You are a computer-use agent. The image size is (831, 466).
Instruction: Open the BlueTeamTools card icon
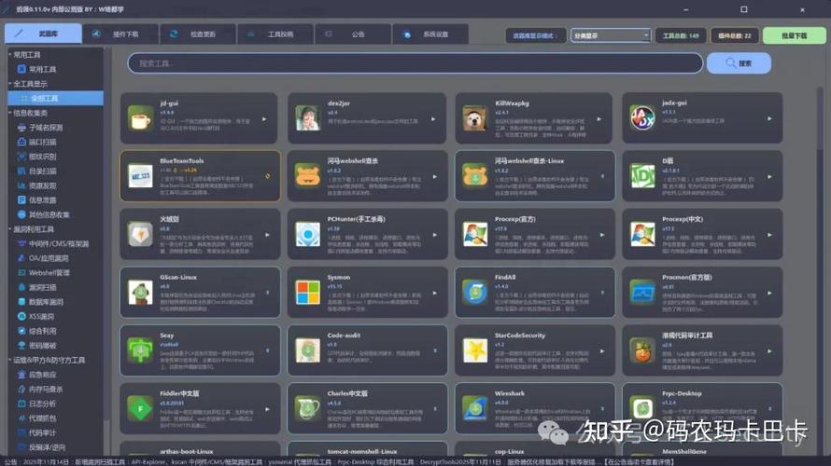[x=140, y=175]
